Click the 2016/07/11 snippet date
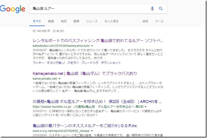The width and height of the screenshot is (207, 138). tap(40, 111)
